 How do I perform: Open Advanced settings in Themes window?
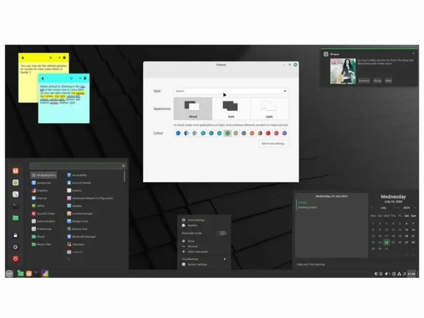click(x=273, y=143)
